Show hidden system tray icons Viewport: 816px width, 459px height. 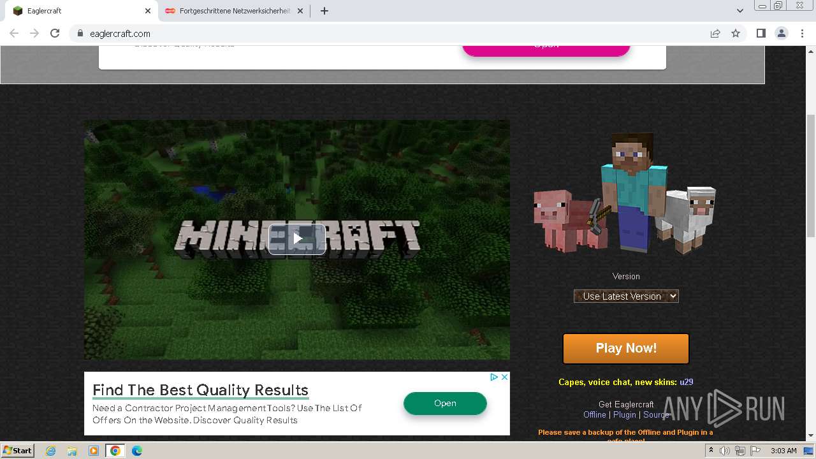coord(711,451)
